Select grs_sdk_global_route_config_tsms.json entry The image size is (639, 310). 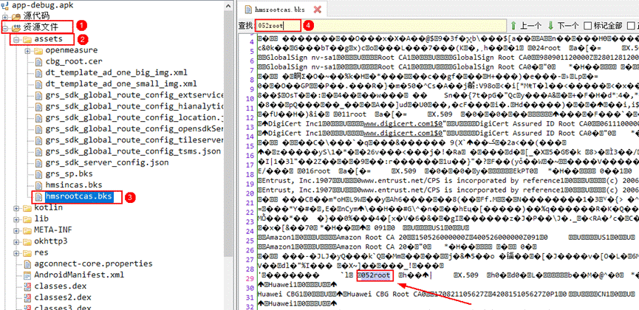click(133, 151)
